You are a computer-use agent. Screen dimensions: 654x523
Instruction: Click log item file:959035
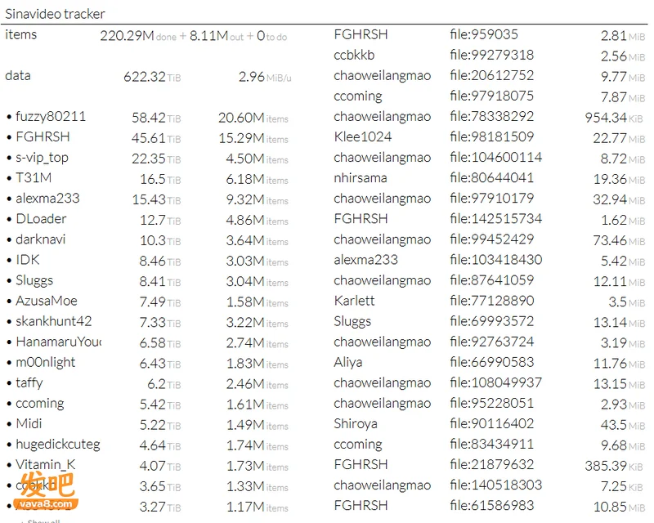(484, 34)
